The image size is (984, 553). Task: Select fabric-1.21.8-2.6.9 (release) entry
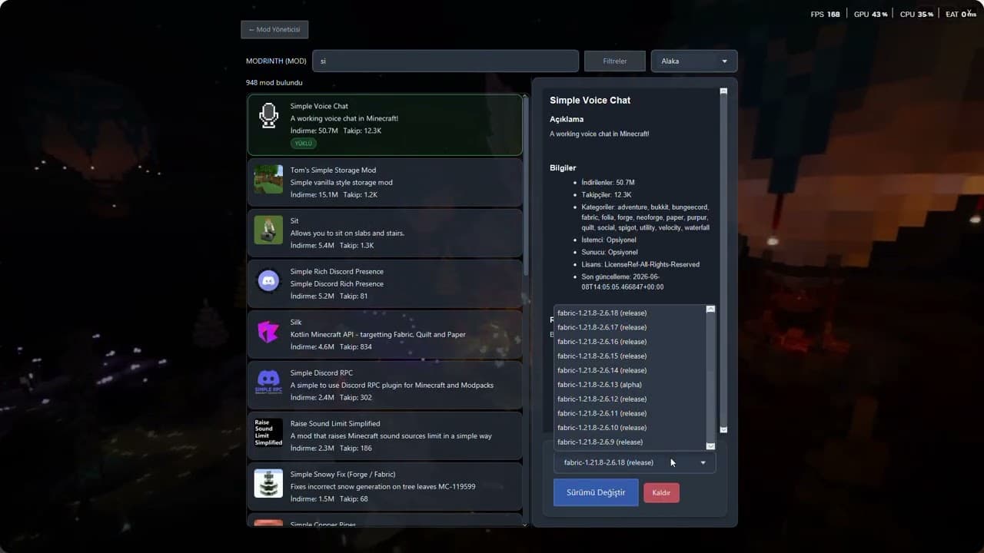(x=629, y=442)
